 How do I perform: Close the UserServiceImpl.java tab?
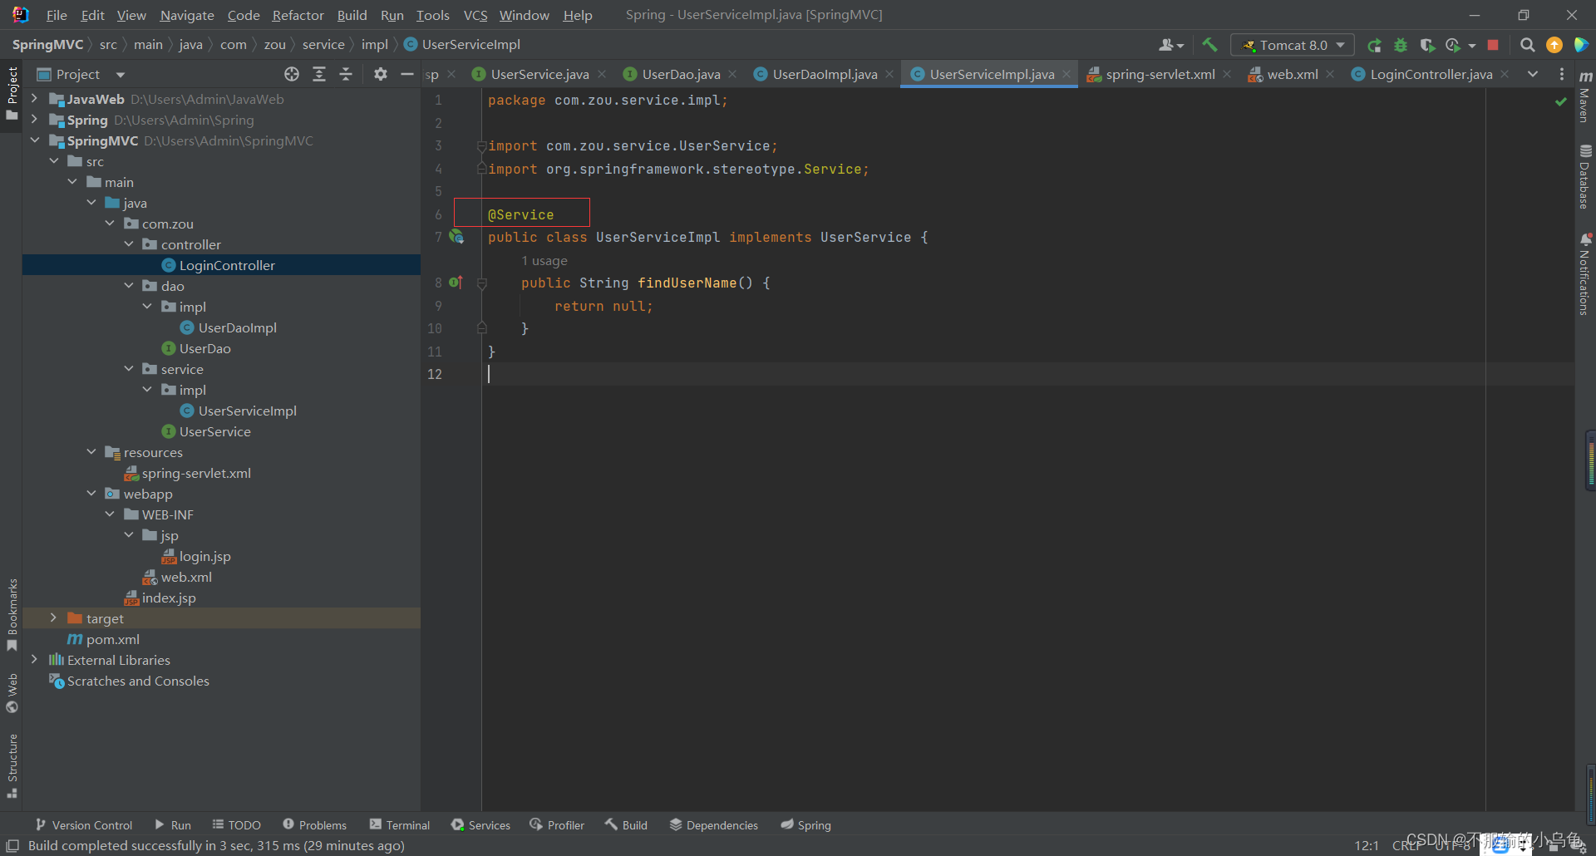1066,74
